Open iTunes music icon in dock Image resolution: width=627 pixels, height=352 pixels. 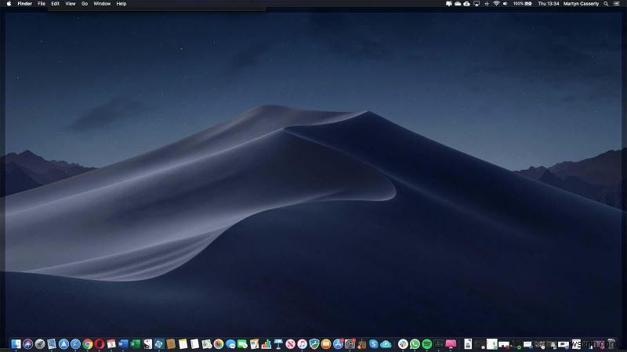coord(303,344)
